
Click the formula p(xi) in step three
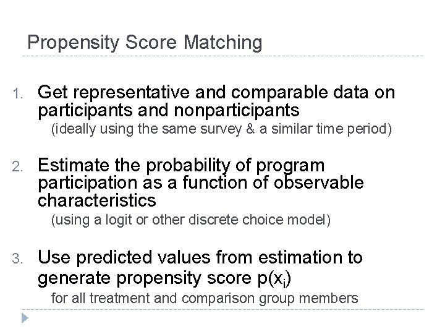pyautogui.click(x=274, y=279)
